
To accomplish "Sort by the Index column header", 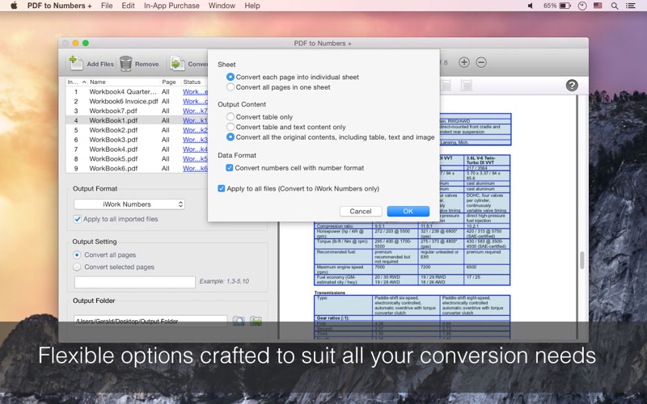I will point(77,82).
